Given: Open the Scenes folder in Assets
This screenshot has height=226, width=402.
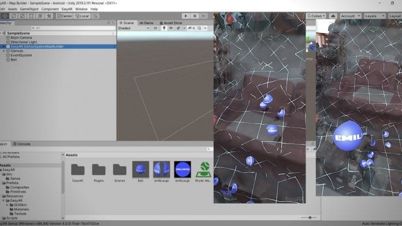Looking at the screenshot, I should pos(120,172).
